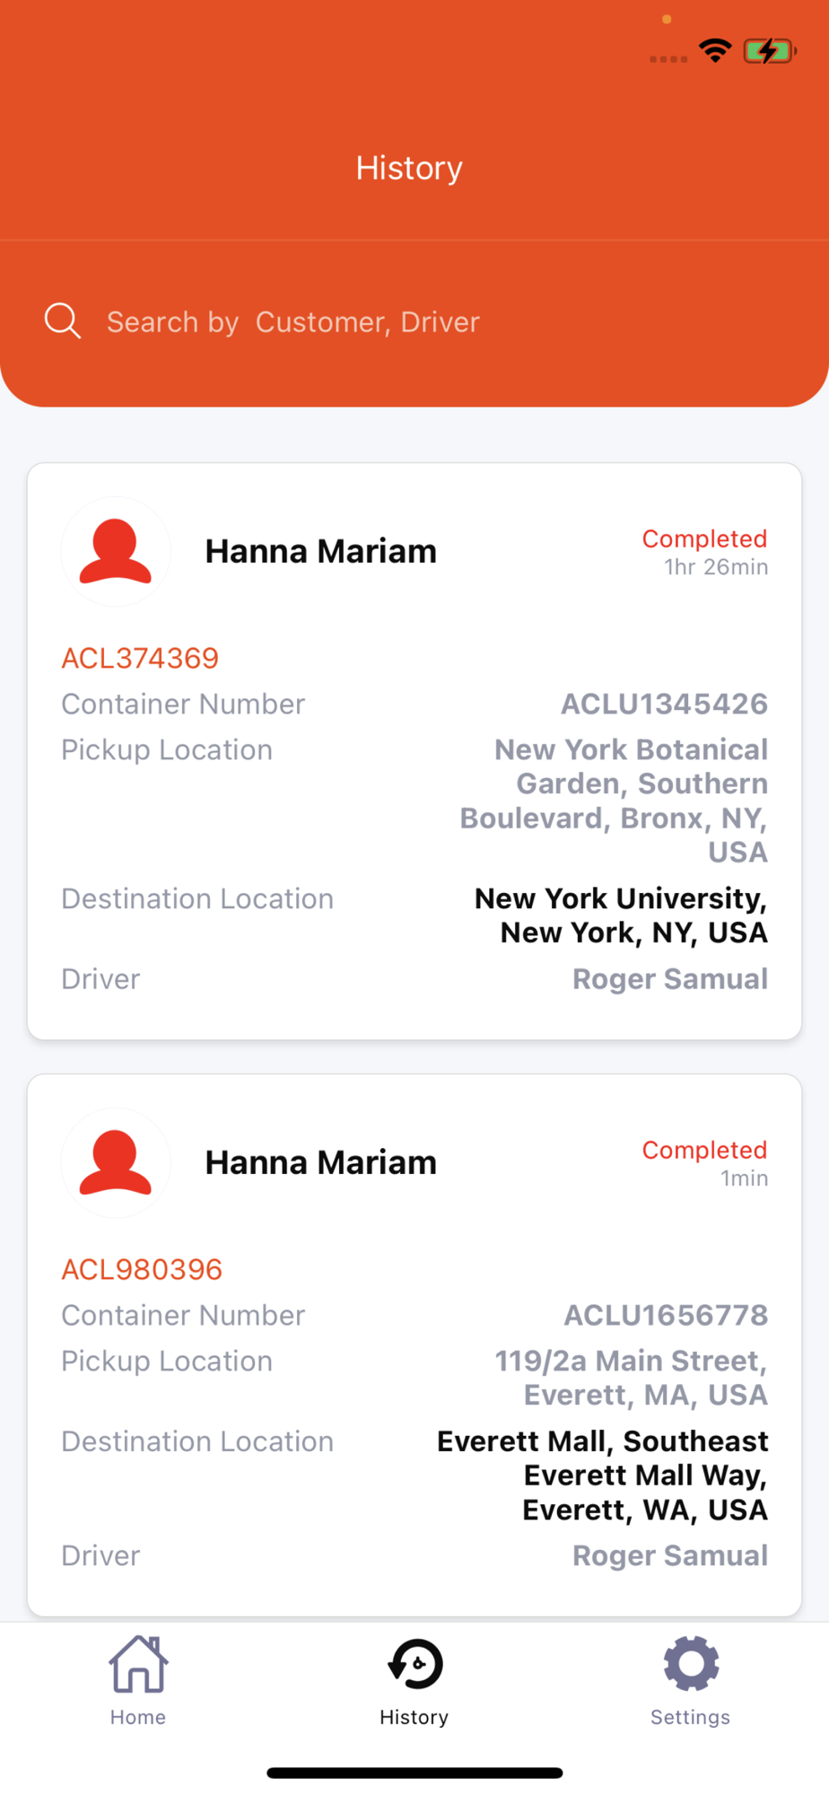Tap New York University destination address
The width and height of the screenshot is (829, 1795).
click(x=621, y=915)
